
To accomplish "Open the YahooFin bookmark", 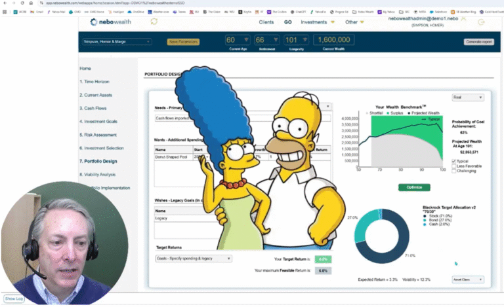I will tap(318, 12).
